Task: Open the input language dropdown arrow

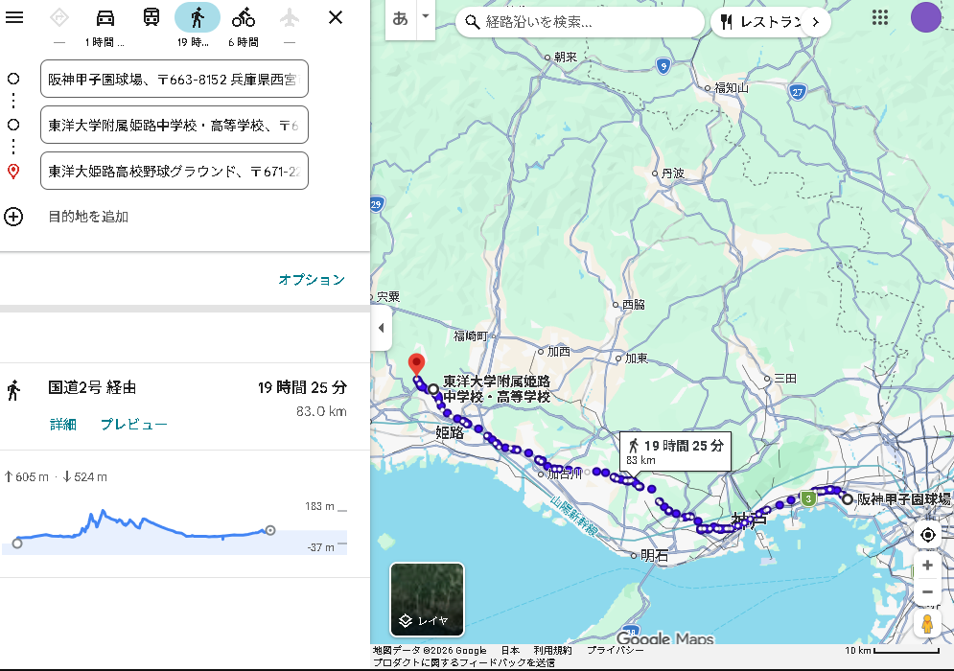Action: (425, 17)
